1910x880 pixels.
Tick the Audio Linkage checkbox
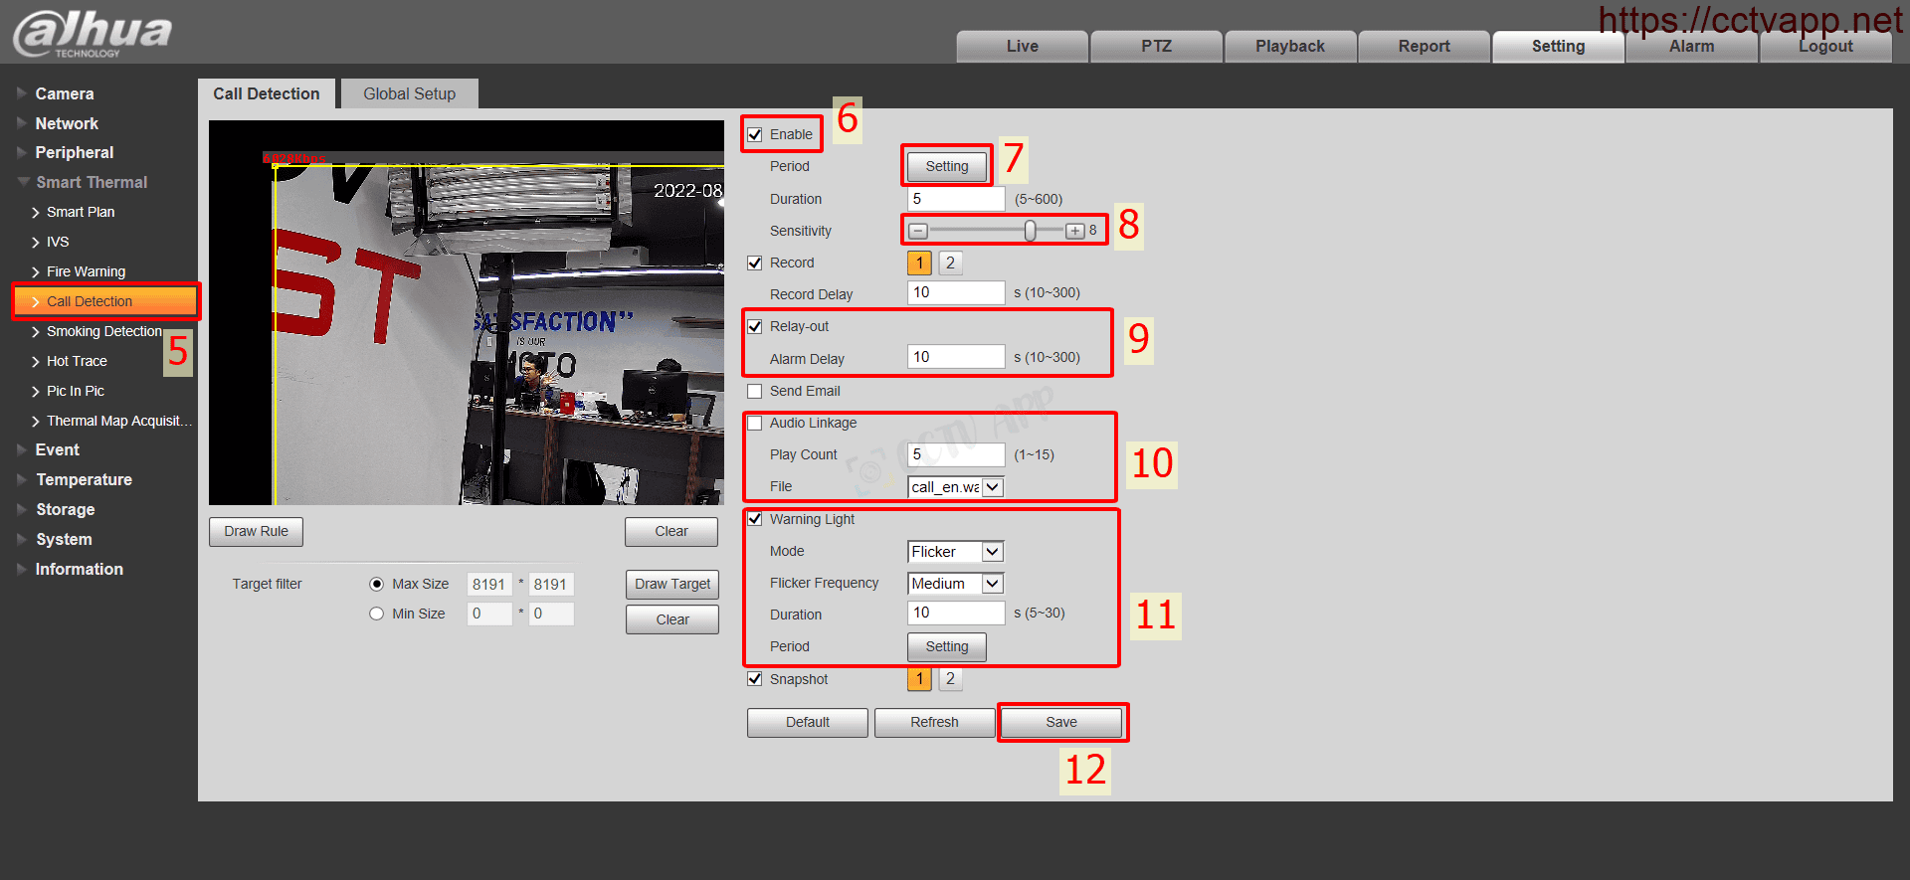click(755, 423)
